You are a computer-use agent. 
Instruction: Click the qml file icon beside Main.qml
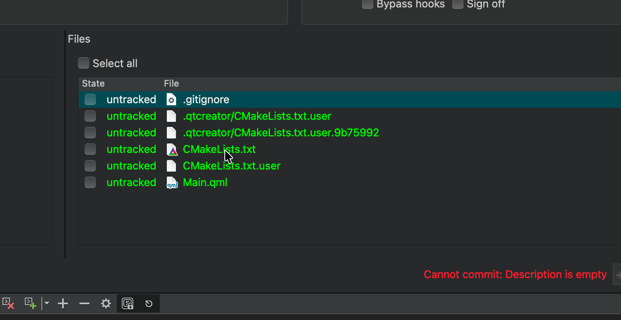click(x=172, y=182)
